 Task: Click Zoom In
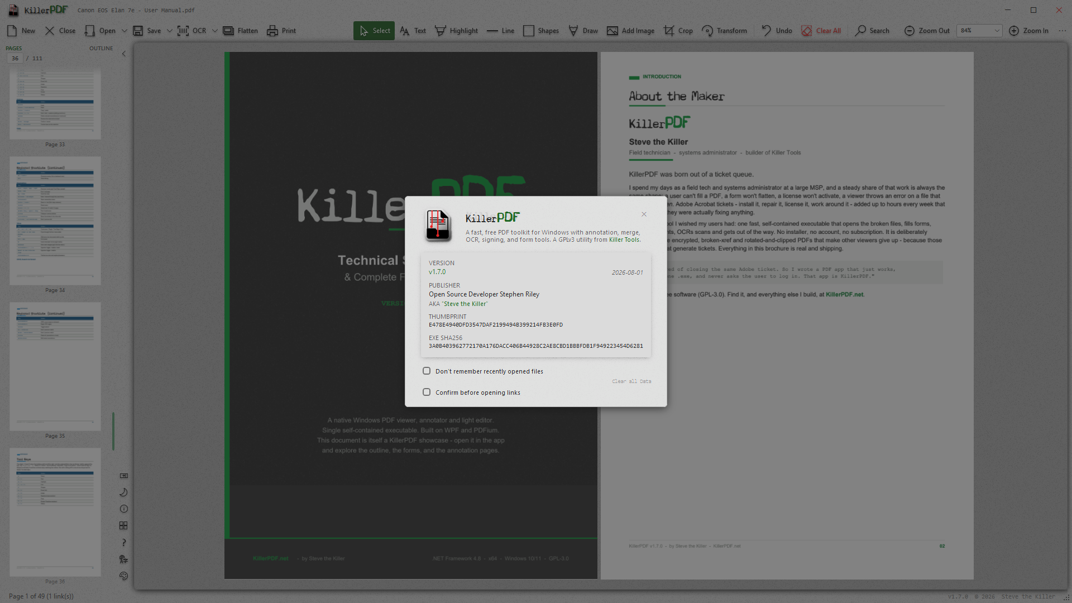[1028, 31]
